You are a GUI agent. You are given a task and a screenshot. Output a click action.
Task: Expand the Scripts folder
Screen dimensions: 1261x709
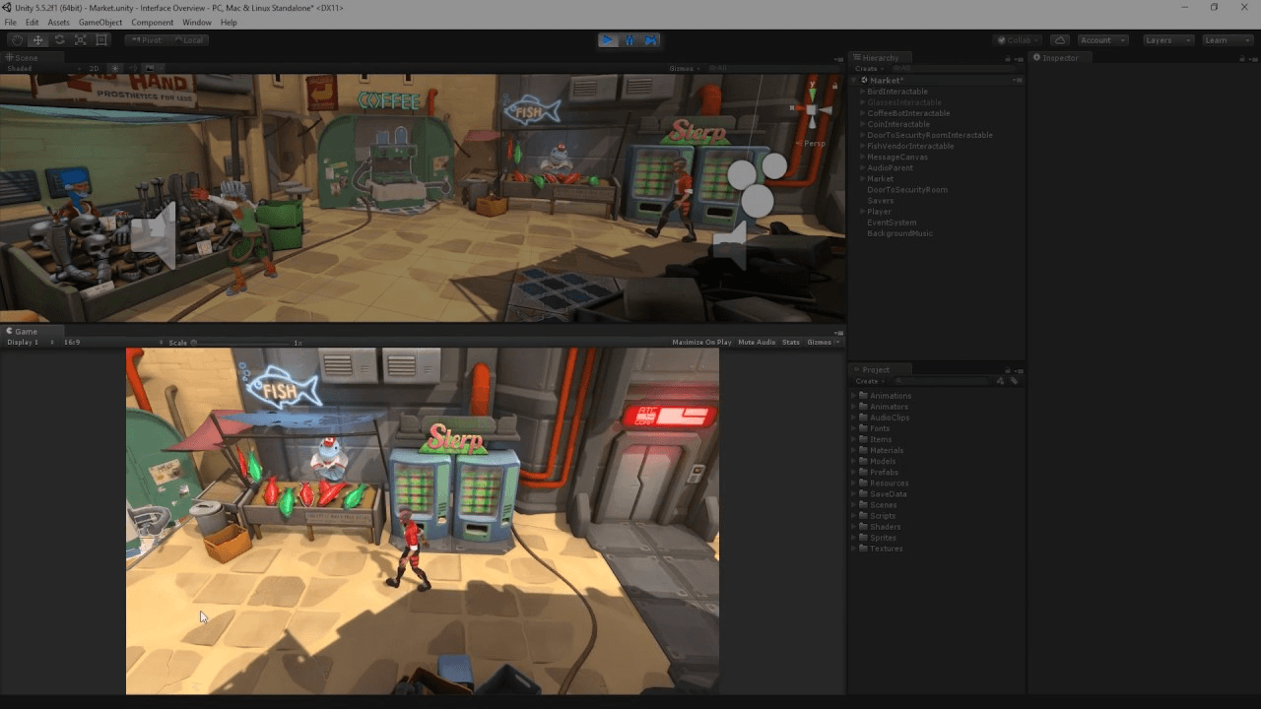click(x=853, y=516)
